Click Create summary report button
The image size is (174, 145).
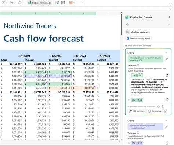click(138, 38)
